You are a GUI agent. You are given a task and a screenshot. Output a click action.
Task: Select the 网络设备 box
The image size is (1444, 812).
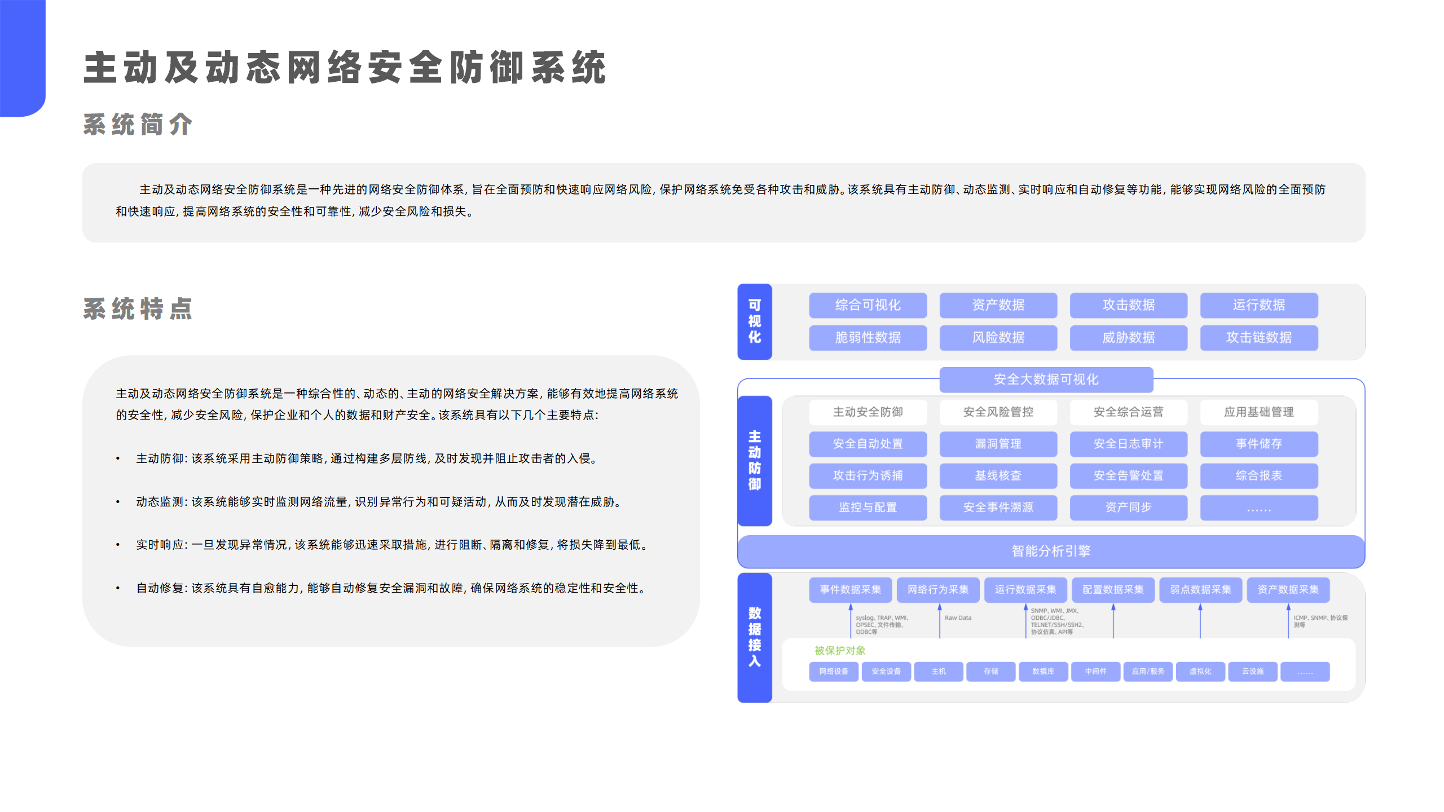point(834,672)
